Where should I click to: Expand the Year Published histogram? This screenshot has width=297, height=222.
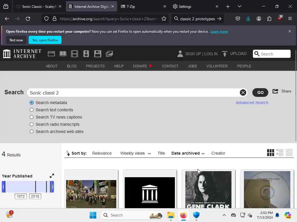tap(52, 176)
